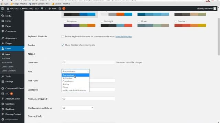The image size is (220, 123).
Task: Click the Apps grid icon in bookmarks bar
Action: pyautogui.click(x=2, y=4)
